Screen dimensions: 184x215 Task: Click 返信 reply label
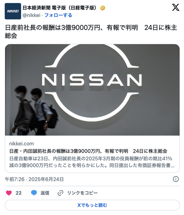(x=45, y=193)
